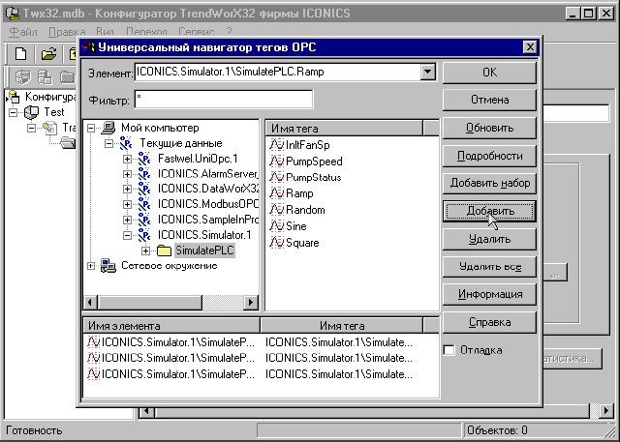
Task: Select the PumpSpeed tag icon
Action: click(277, 161)
